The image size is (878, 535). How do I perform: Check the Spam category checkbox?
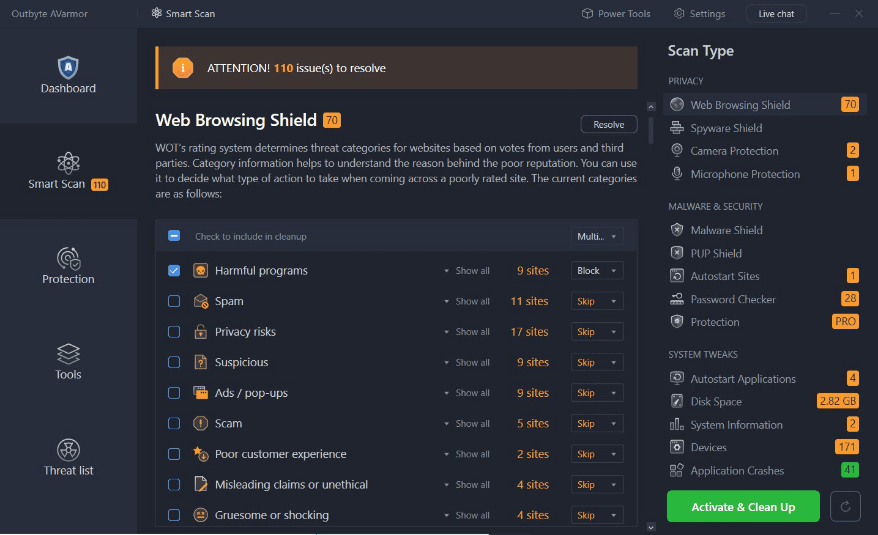coord(174,301)
